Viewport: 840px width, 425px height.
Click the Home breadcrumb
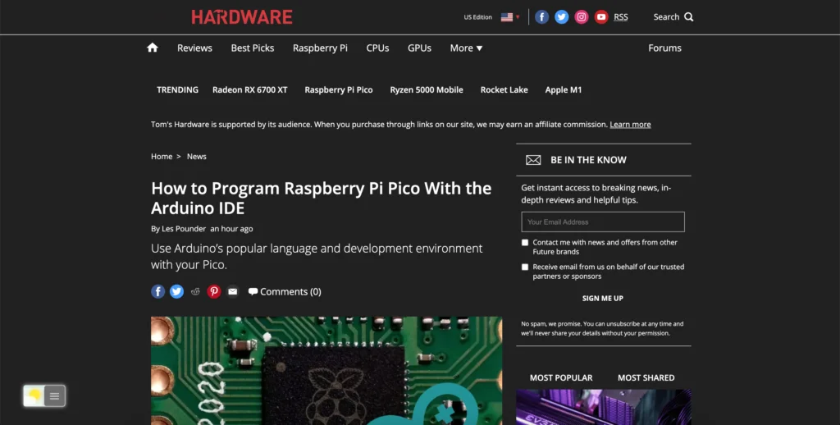162,157
